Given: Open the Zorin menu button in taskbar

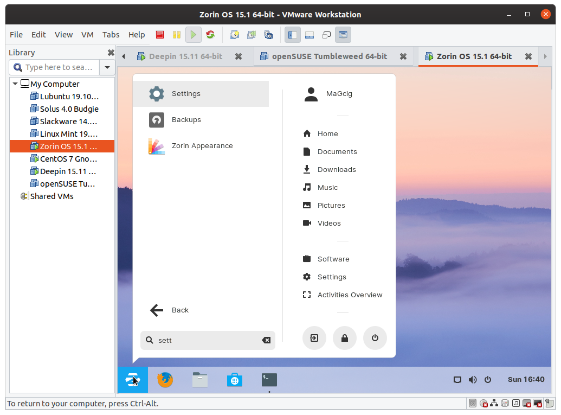Looking at the screenshot, I should coord(133,380).
